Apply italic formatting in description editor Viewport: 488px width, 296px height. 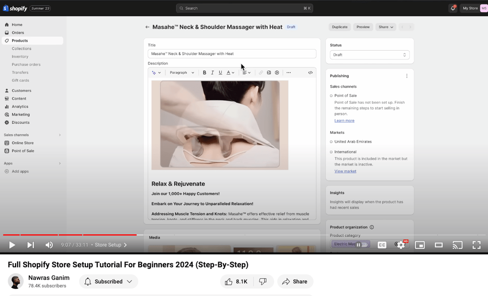(213, 73)
